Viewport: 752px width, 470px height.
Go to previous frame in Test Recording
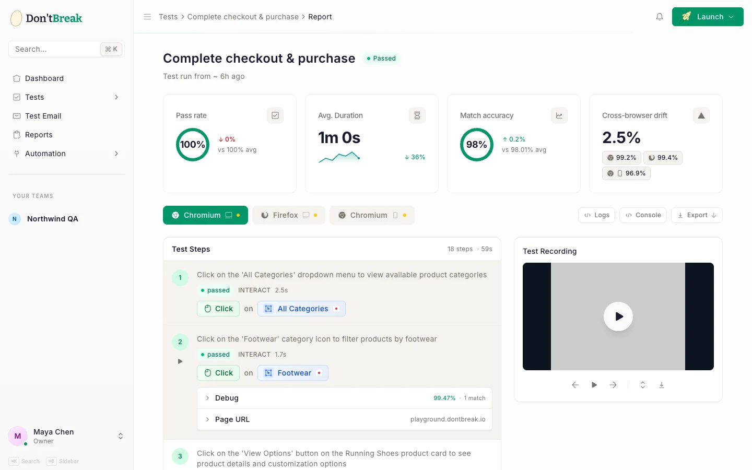[x=575, y=385]
